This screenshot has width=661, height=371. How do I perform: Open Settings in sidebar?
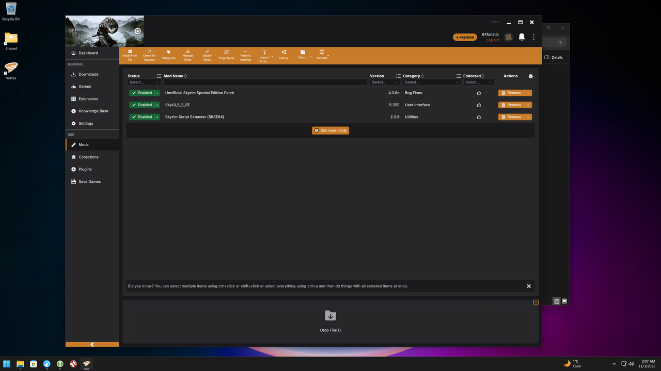coord(92,124)
